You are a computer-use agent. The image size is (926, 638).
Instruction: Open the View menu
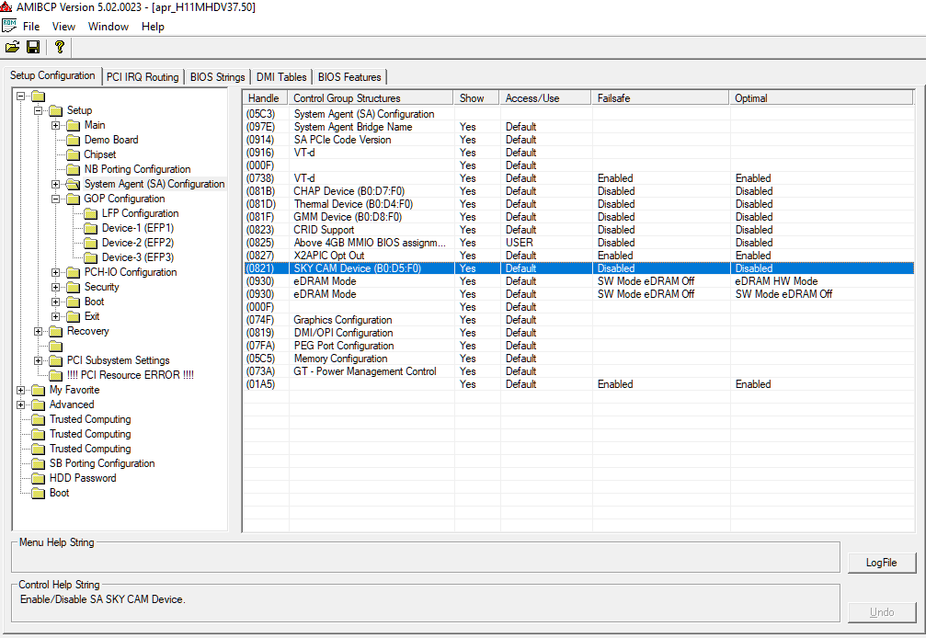point(63,27)
